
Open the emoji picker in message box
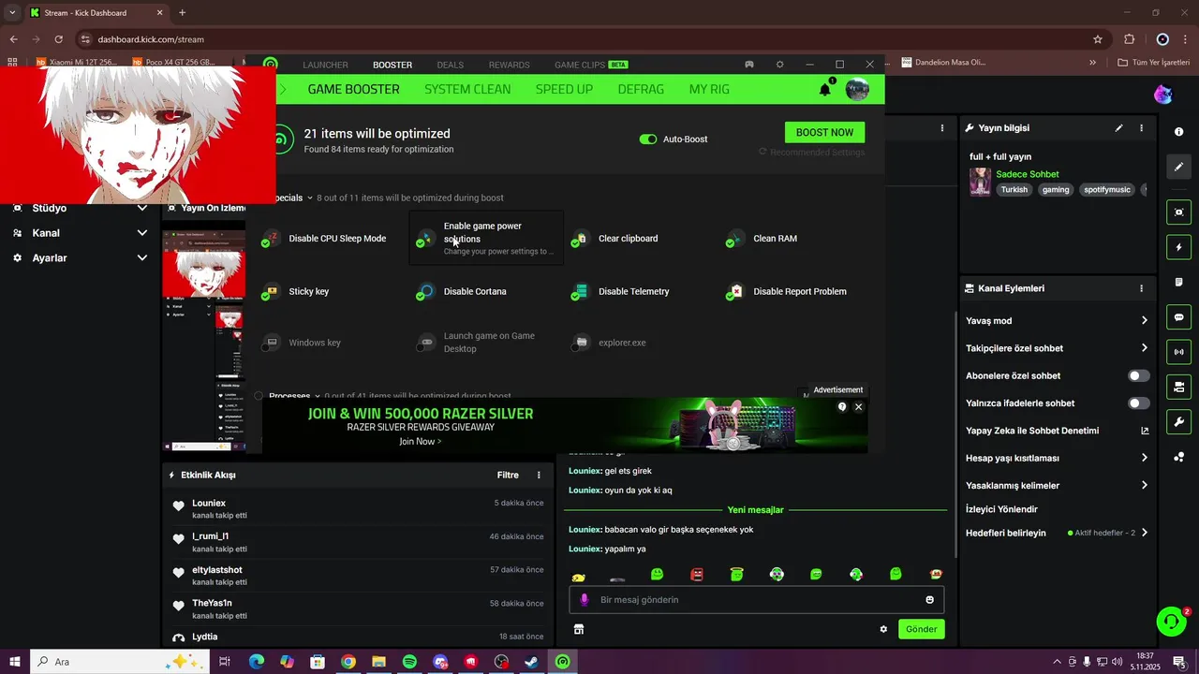click(x=930, y=600)
